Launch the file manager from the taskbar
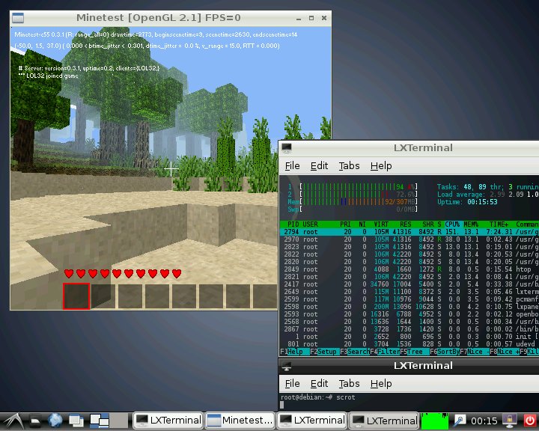The height and width of the screenshot is (431, 539). (34, 421)
